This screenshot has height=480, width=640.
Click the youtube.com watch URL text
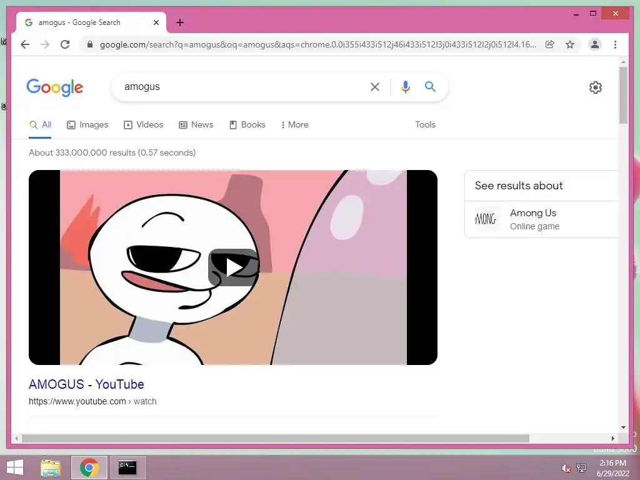(x=92, y=402)
